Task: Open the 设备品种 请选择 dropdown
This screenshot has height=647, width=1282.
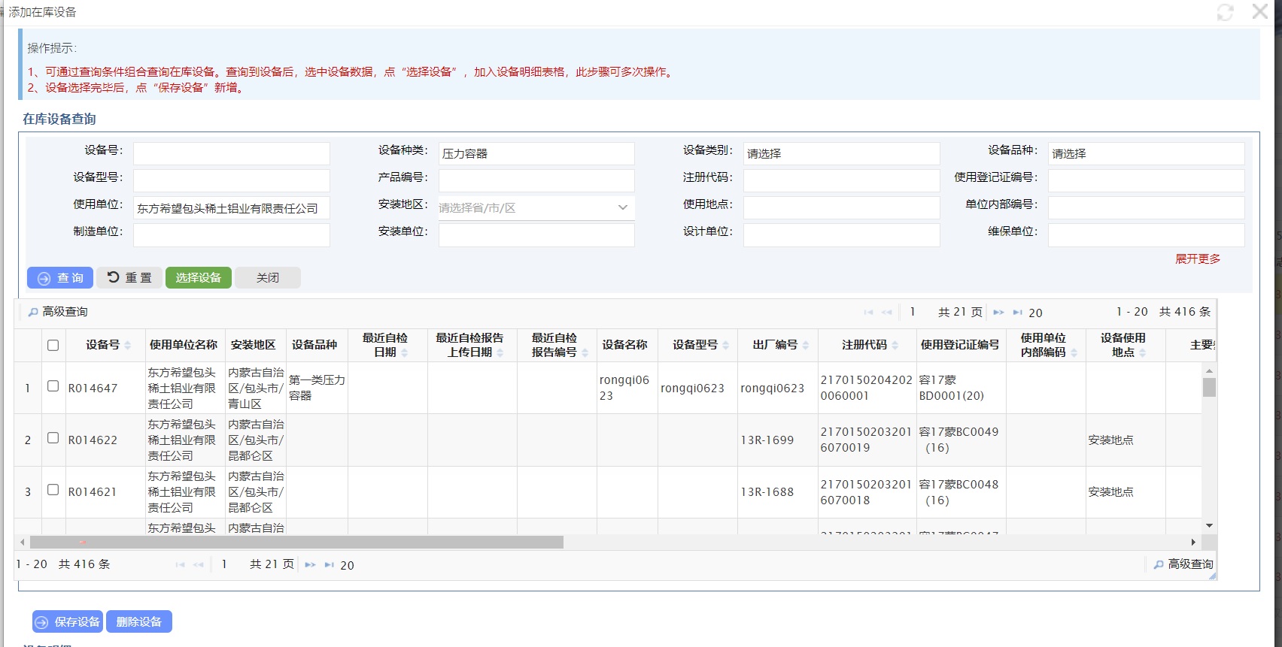Action: pos(1146,153)
